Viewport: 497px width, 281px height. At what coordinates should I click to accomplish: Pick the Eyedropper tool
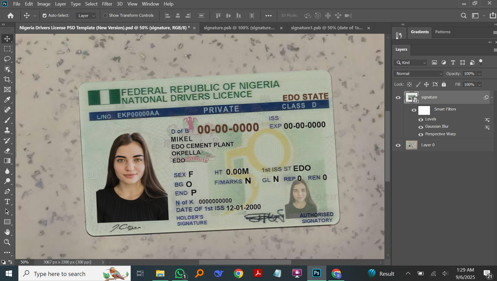pos(7,100)
